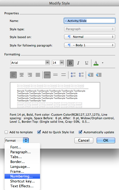119x190 pixels.
Task: Open font color picker arrow
Action: tap(103, 63)
